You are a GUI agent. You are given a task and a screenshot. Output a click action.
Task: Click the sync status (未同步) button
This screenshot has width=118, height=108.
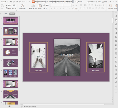click(91, 1)
